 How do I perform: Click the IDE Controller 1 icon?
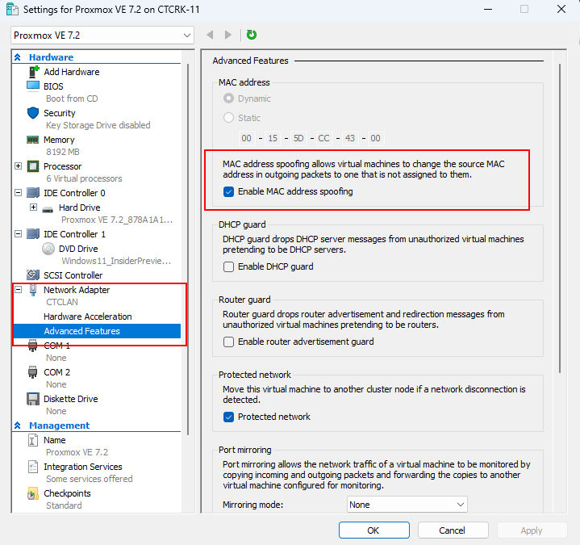pos(33,233)
